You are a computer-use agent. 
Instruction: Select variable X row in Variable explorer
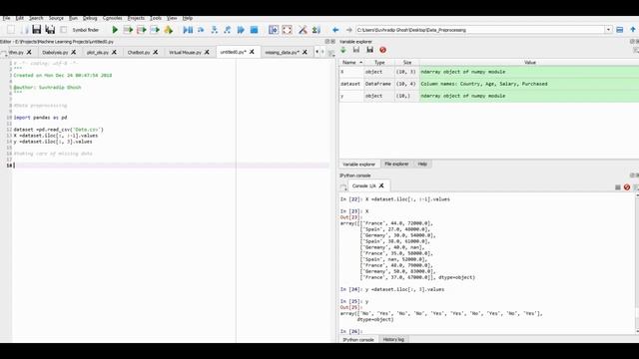(489, 72)
